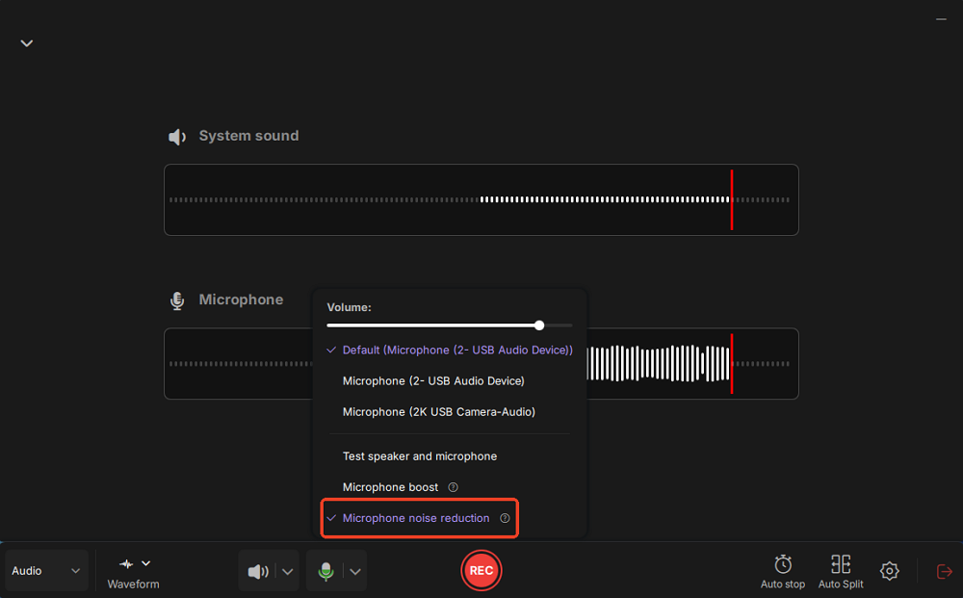963x598 pixels.
Task: Collapse panel with top-left chevron
Action: click(26, 43)
